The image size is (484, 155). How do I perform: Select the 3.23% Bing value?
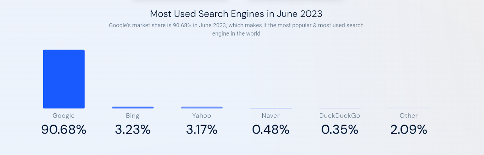point(133,130)
